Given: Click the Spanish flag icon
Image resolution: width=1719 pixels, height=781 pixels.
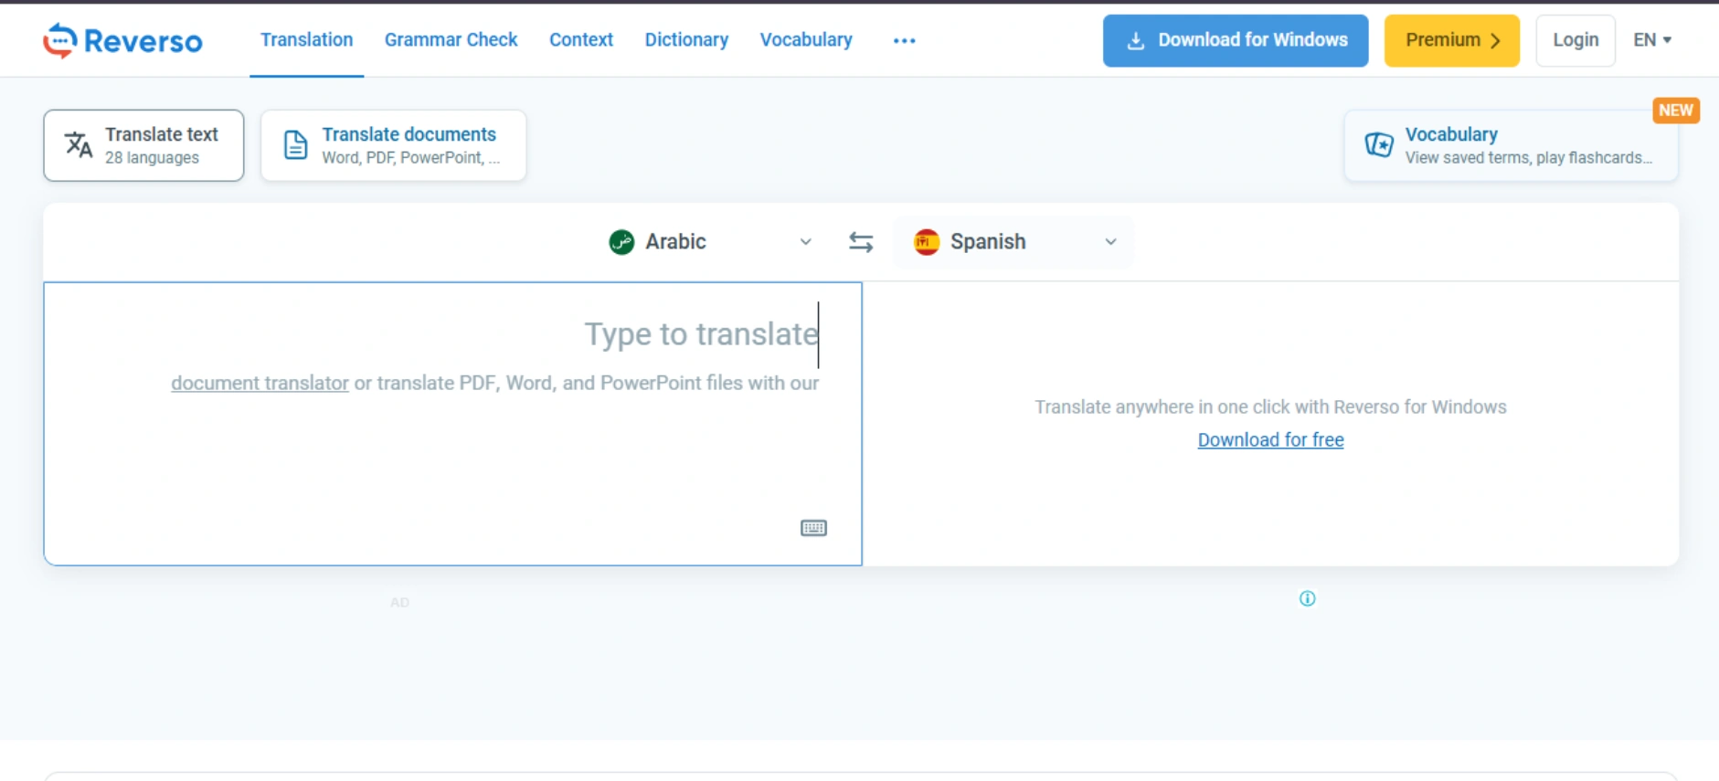Looking at the screenshot, I should click(927, 242).
